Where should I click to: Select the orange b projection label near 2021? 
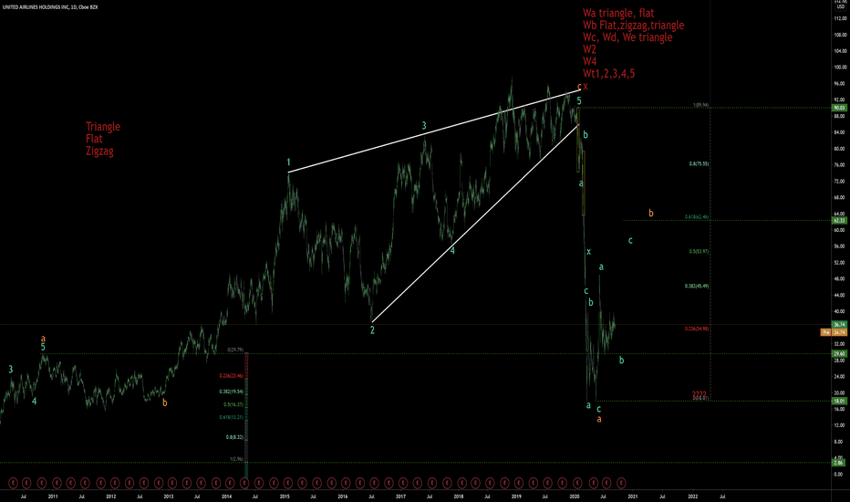(x=651, y=214)
